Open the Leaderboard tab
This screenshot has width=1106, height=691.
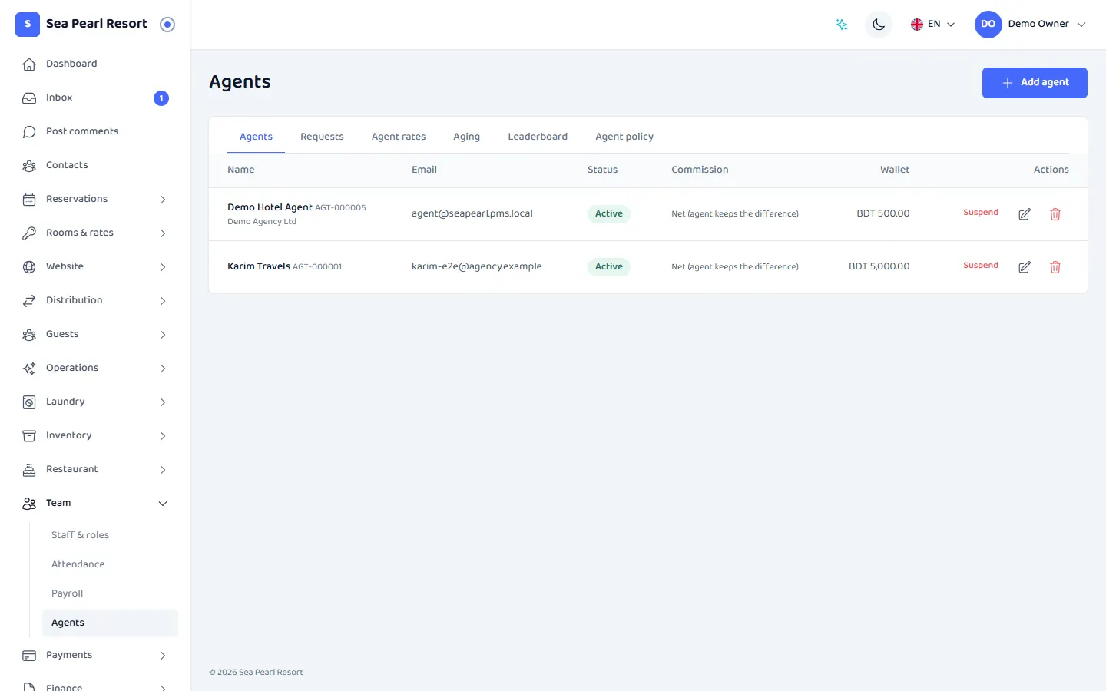[538, 137]
